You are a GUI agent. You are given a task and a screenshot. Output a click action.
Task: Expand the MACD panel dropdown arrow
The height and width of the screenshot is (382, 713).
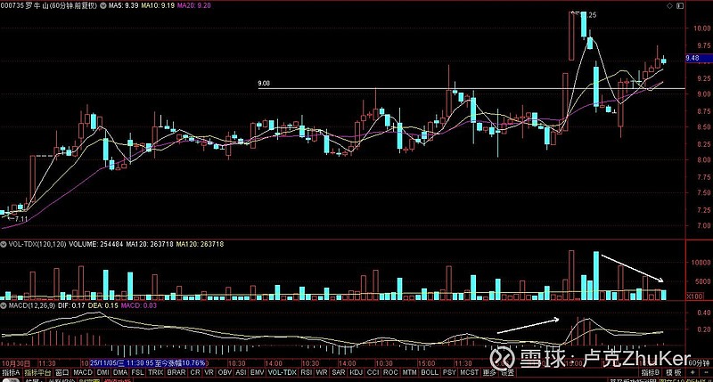coord(4,305)
